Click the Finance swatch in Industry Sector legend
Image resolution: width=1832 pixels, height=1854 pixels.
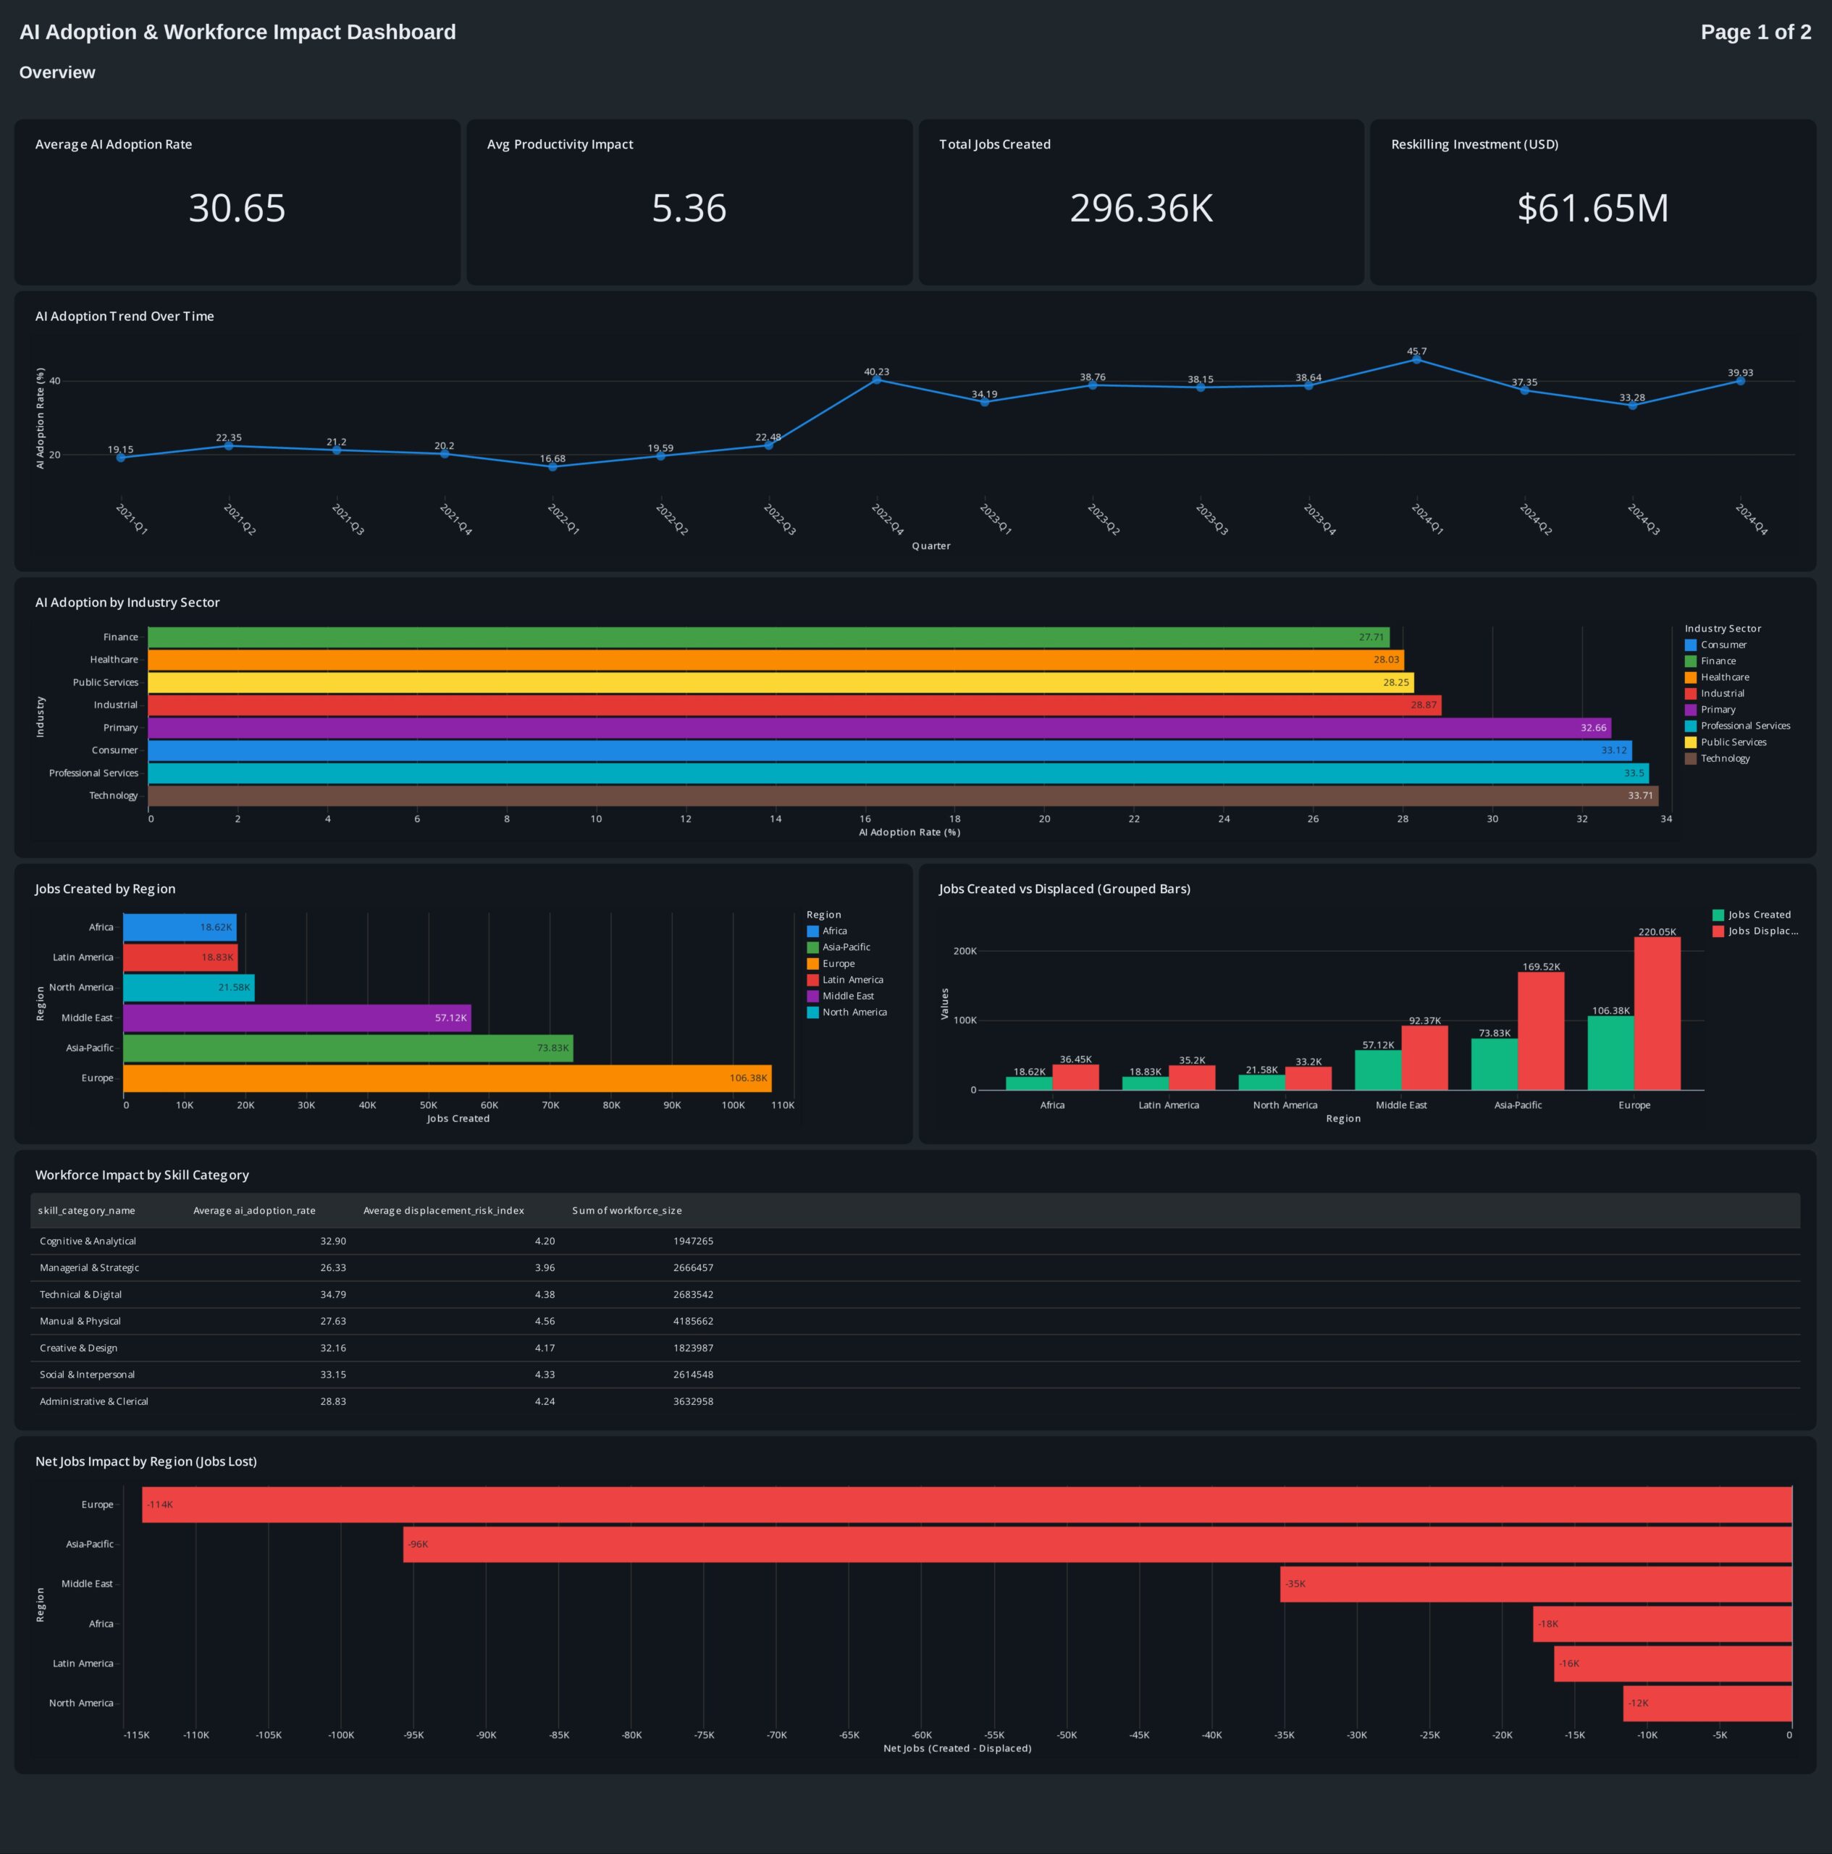coord(1691,661)
